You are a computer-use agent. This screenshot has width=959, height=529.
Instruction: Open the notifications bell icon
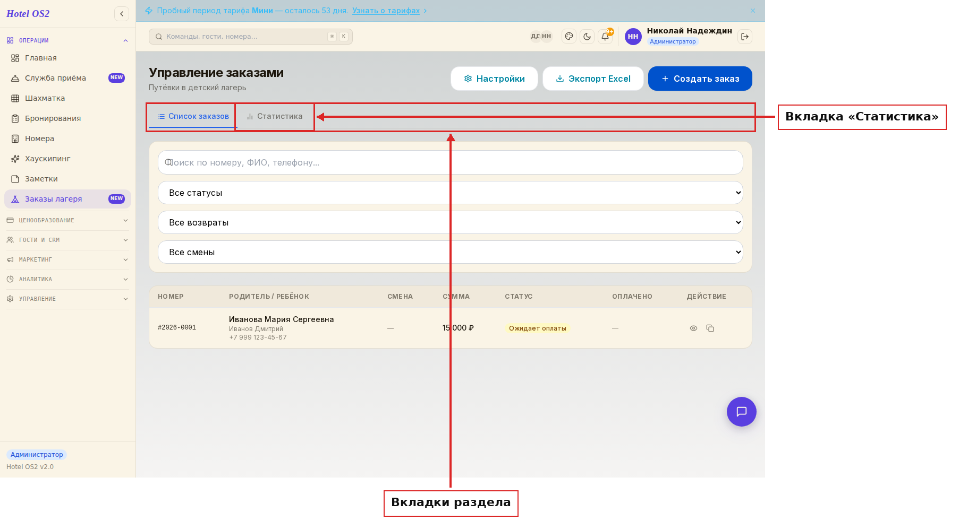(605, 37)
